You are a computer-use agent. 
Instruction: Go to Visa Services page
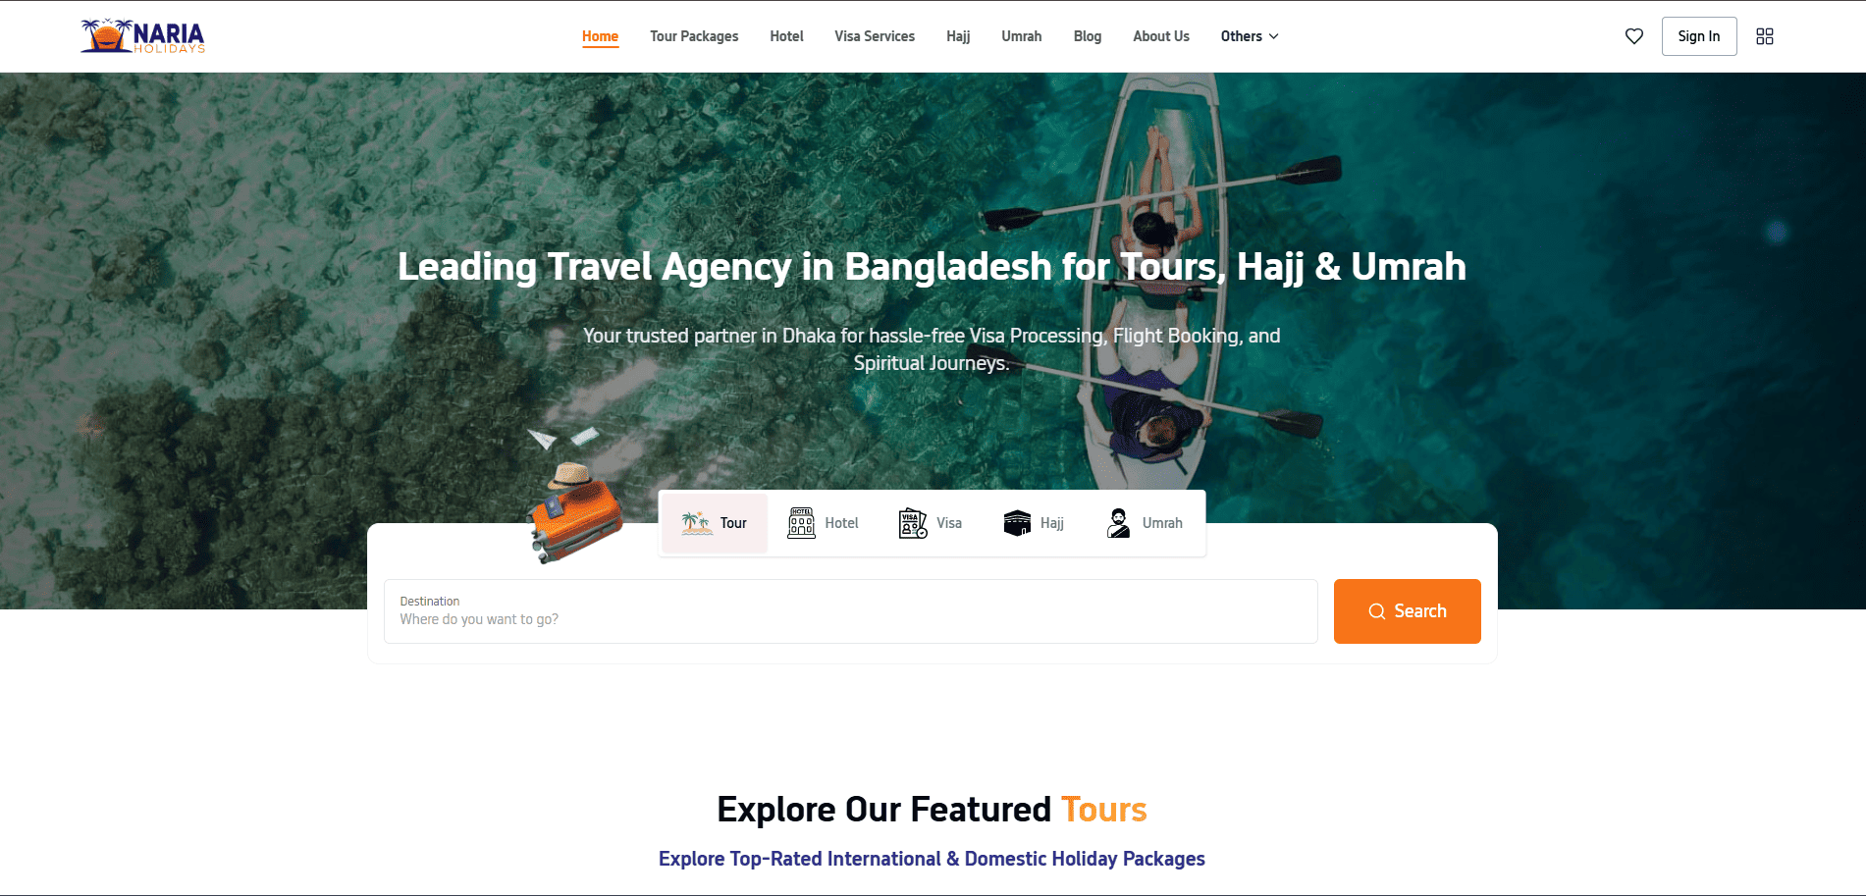(x=875, y=36)
